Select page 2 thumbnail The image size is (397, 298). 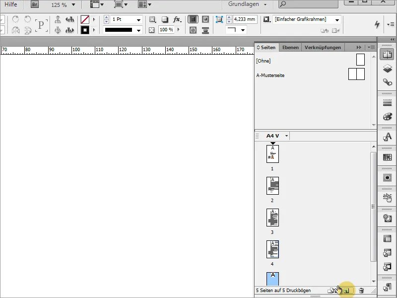tap(272, 186)
